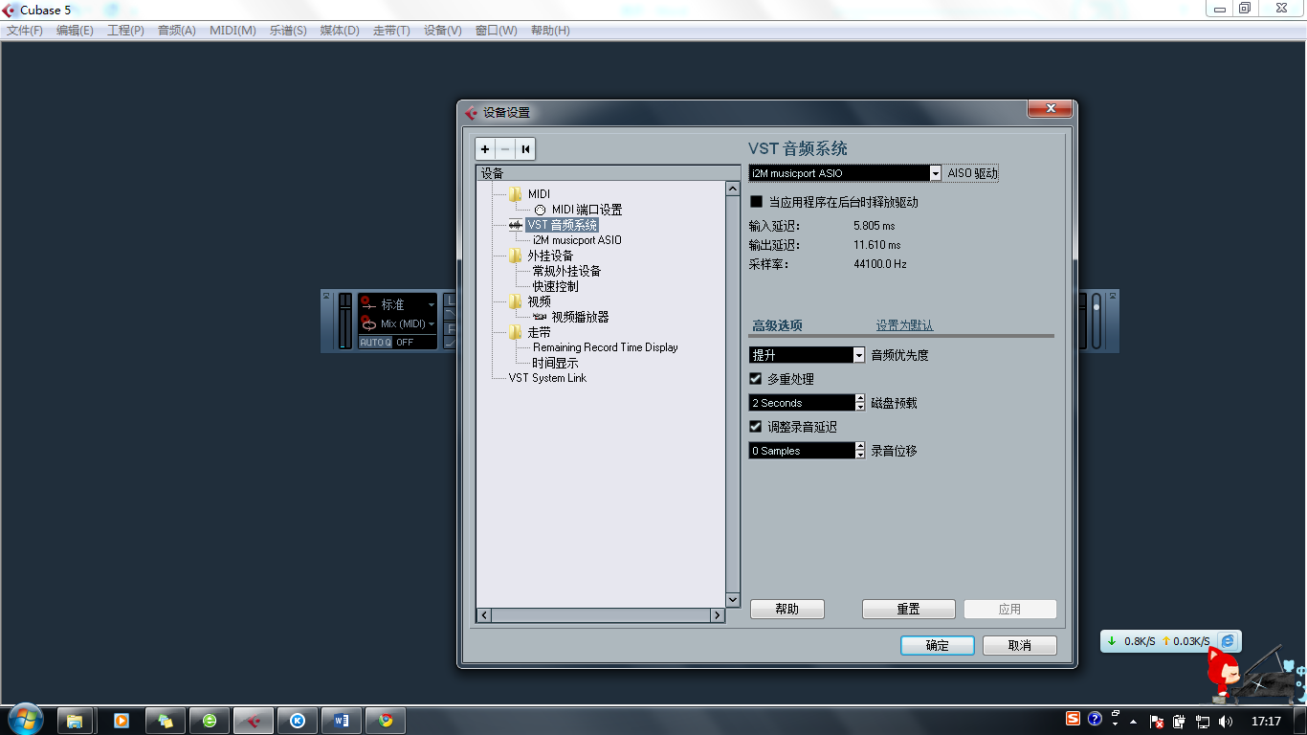Select 快速控制 tree item

click(555, 286)
